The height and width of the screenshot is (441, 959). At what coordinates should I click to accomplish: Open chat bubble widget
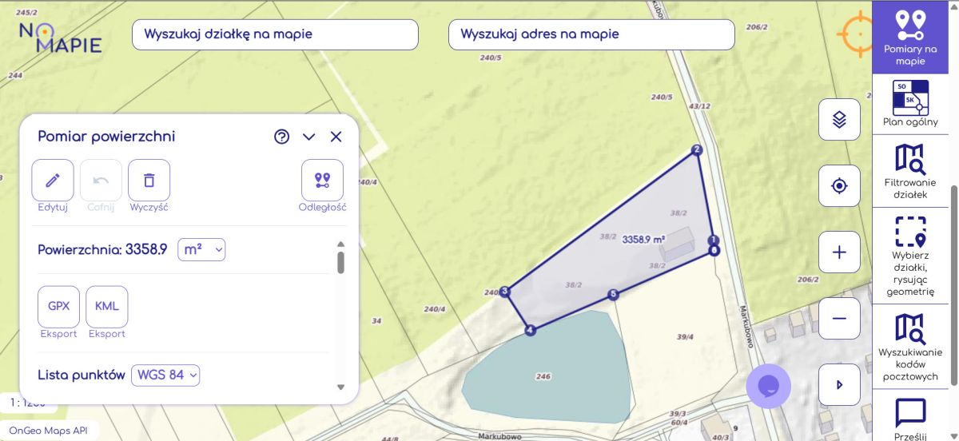click(768, 386)
